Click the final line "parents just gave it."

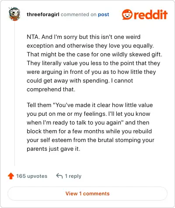[53, 149]
